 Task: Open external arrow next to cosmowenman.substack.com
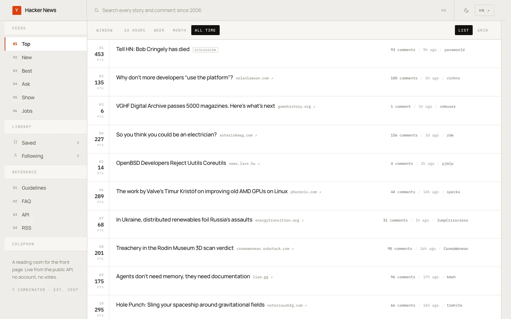tap(292, 249)
